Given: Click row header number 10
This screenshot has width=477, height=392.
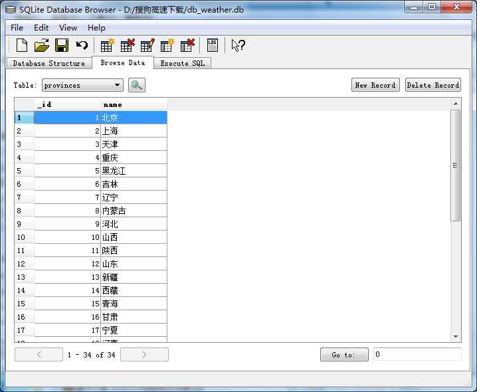Looking at the screenshot, I should [25, 237].
